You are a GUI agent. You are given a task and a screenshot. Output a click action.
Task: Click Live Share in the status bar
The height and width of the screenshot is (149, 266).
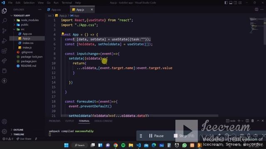(24, 139)
